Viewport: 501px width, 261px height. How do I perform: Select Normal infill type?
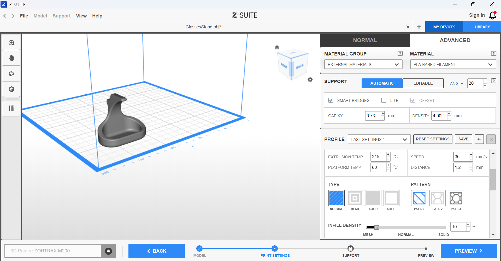click(336, 198)
